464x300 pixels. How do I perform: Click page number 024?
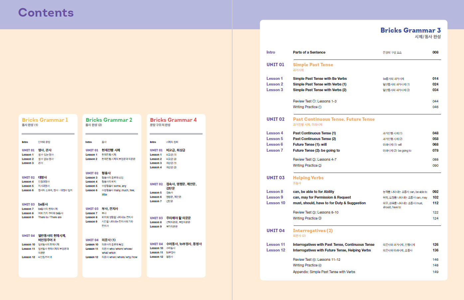pos(435,84)
